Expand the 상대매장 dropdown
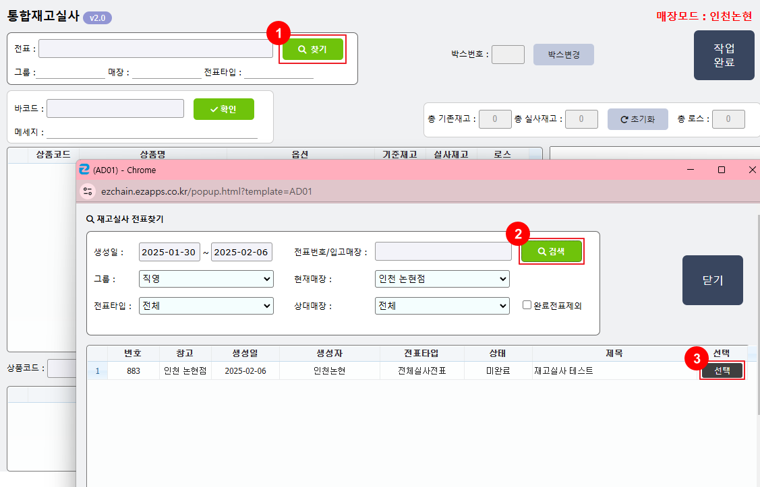The height and width of the screenshot is (487, 760). pyautogui.click(x=442, y=306)
